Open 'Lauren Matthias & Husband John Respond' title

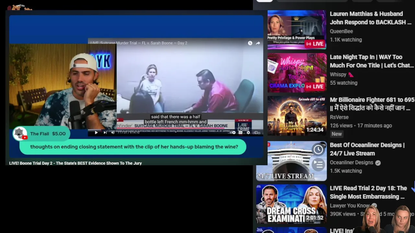coord(371,18)
